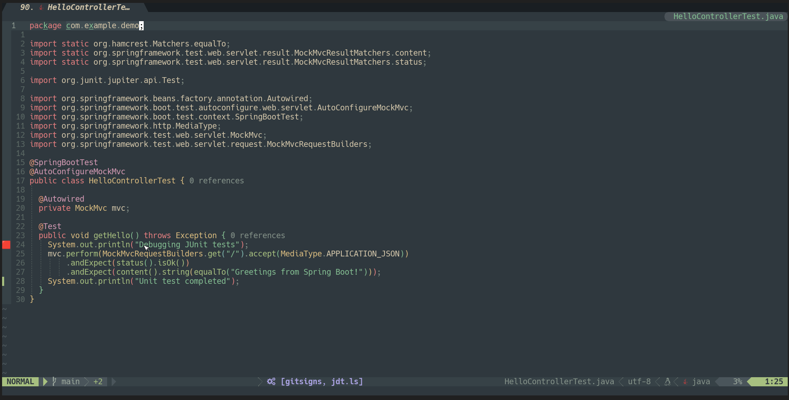Click the 'package' keyword on the first line
Image resolution: width=789 pixels, height=400 pixels.
click(x=45, y=25)
